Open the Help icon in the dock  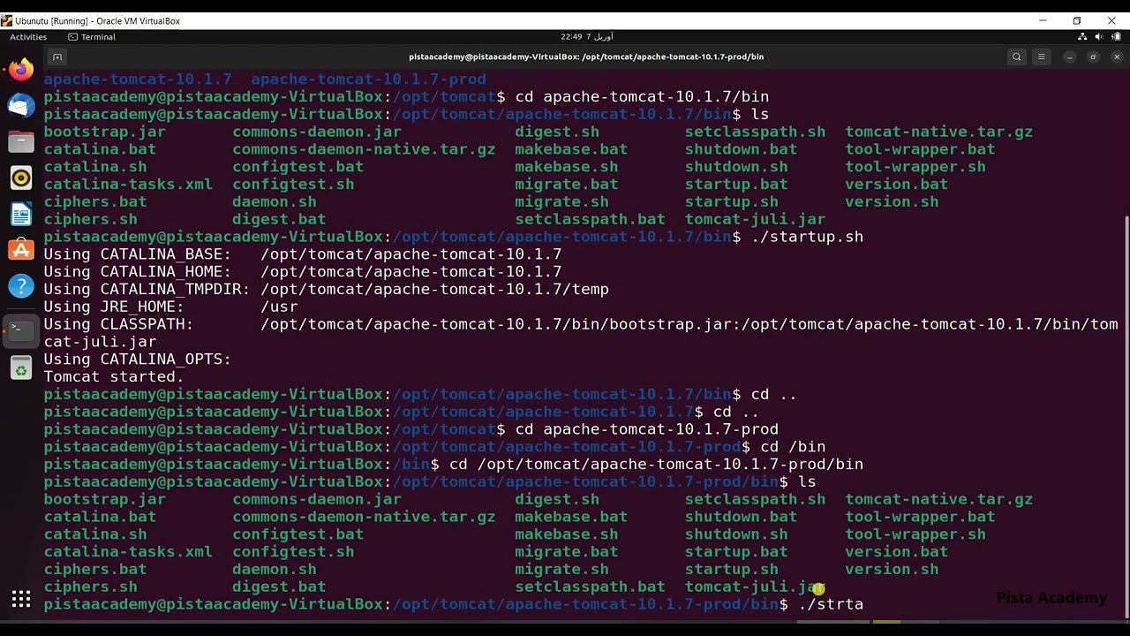[21, 286]
